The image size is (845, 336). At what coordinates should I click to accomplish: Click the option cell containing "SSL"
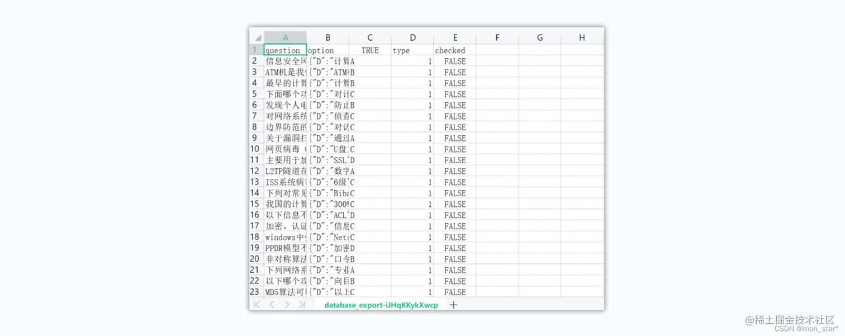pyautogui.click(x=328, y=160)
